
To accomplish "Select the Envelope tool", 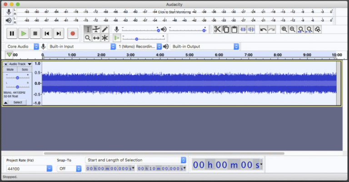I will click(x=96, y=30).
